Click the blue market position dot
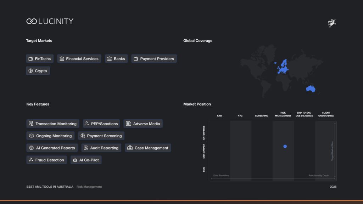 [285, 146]
